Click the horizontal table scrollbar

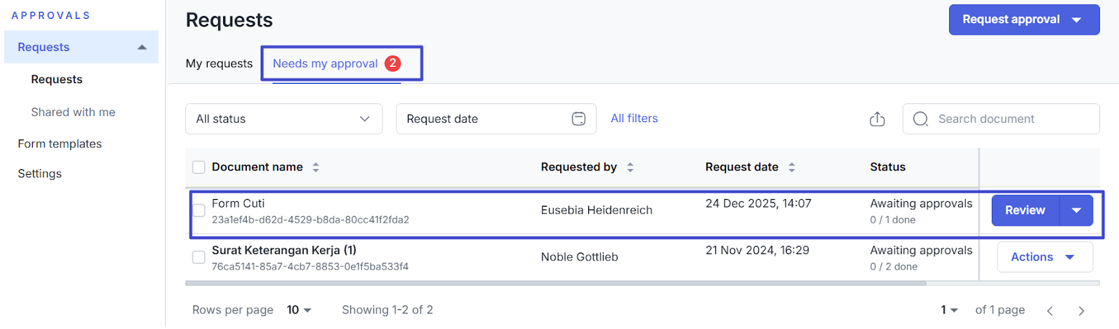click(555, 284)
